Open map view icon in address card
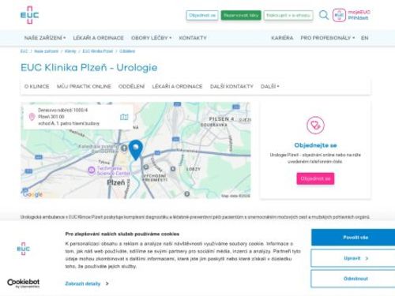The width and height of the screenshot is (395, 296). (124, 117)
